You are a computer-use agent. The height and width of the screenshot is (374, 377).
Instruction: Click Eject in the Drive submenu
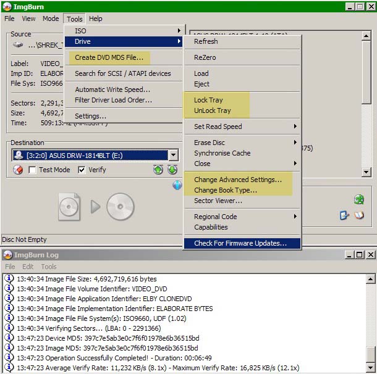pos(242,84)
